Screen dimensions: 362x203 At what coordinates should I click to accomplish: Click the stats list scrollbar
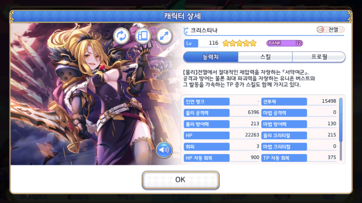341,129
